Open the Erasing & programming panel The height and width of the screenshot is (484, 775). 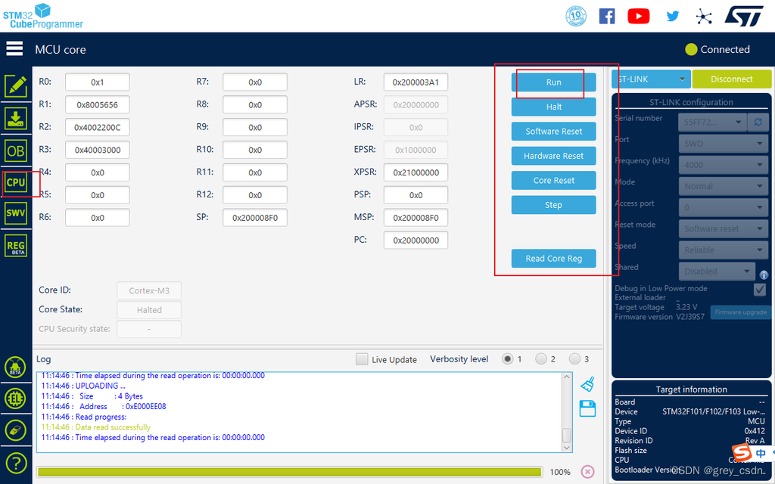[x=16, y=119]
